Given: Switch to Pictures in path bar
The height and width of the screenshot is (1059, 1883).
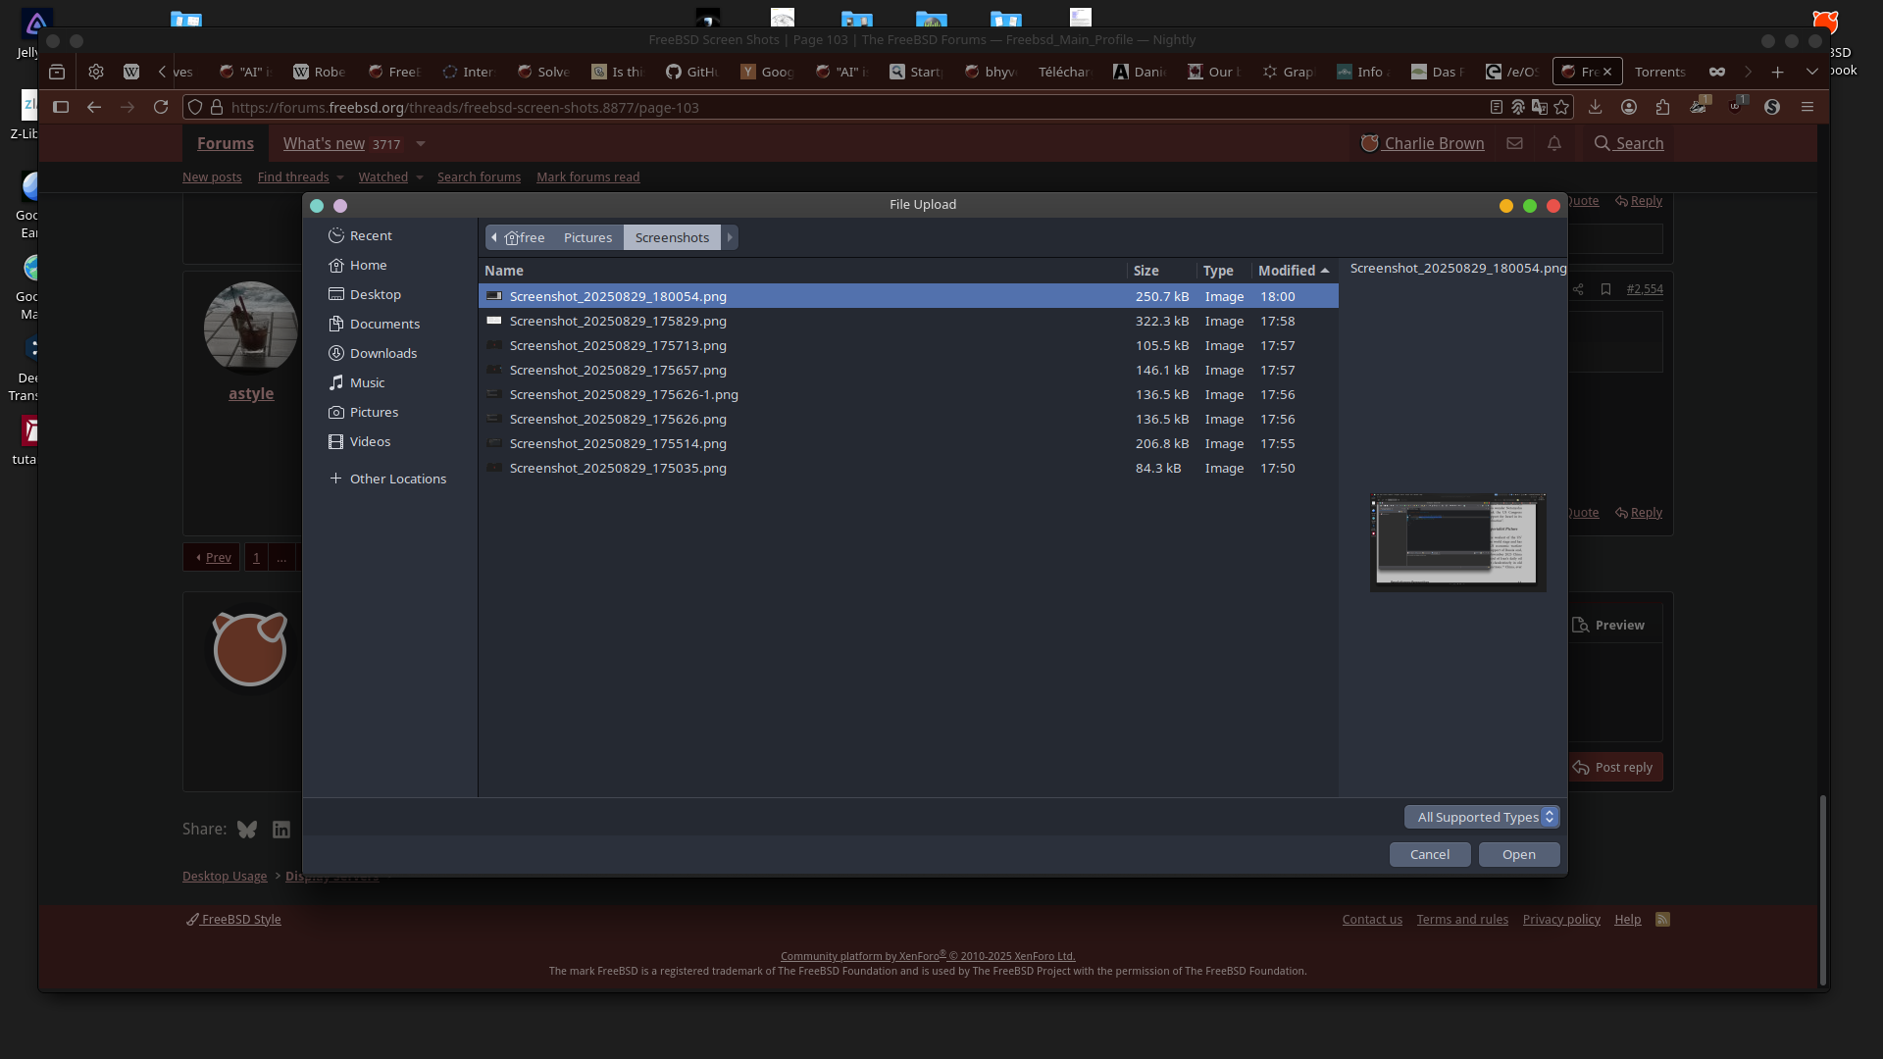Looking at the screenshot, I should 587,237.
